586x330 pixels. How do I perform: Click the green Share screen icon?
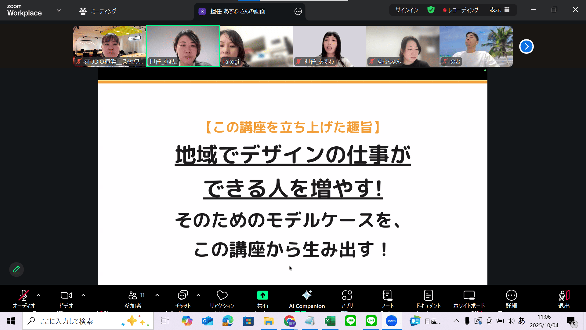point(262,295)
